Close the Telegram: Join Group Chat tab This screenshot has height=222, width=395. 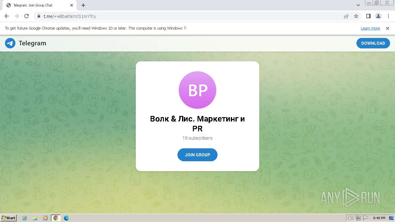tap(72, 5)
